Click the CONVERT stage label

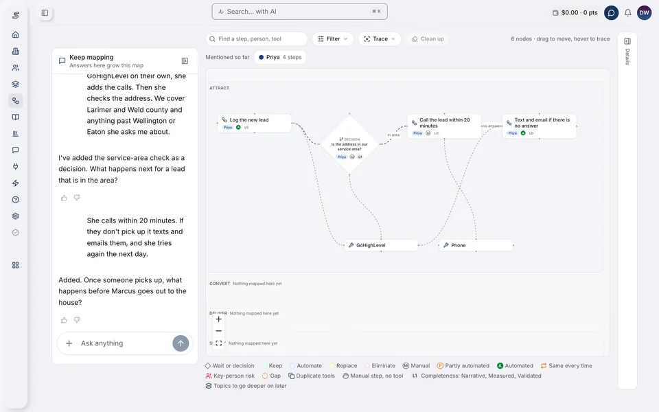pyautogui.click(x=220, y=284)
